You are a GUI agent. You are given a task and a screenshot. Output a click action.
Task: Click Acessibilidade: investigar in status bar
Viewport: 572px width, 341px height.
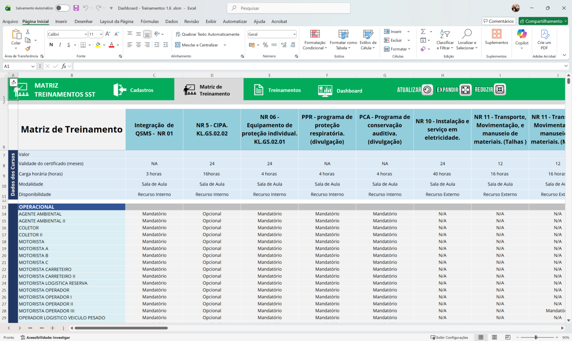point(45,337)
